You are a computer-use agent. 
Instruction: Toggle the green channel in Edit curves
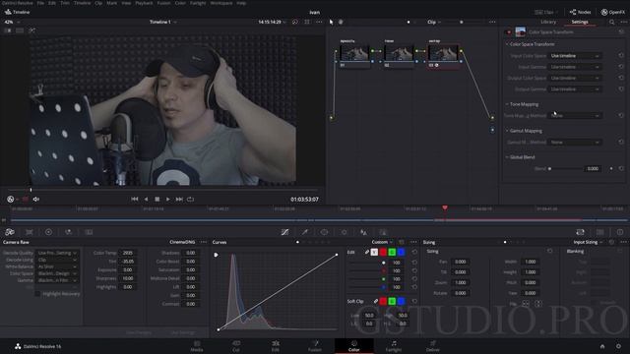click(x=392, y=252)
